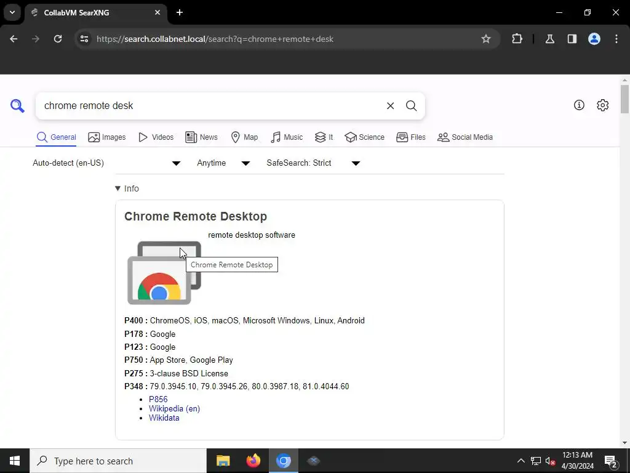
Task: Open the SafeSearch Strict dropdown
Action: pos(313,163)
